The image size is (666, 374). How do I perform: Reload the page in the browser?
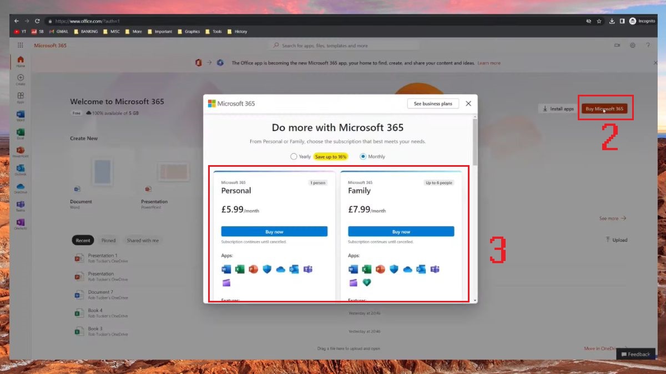tap(37, 21)
